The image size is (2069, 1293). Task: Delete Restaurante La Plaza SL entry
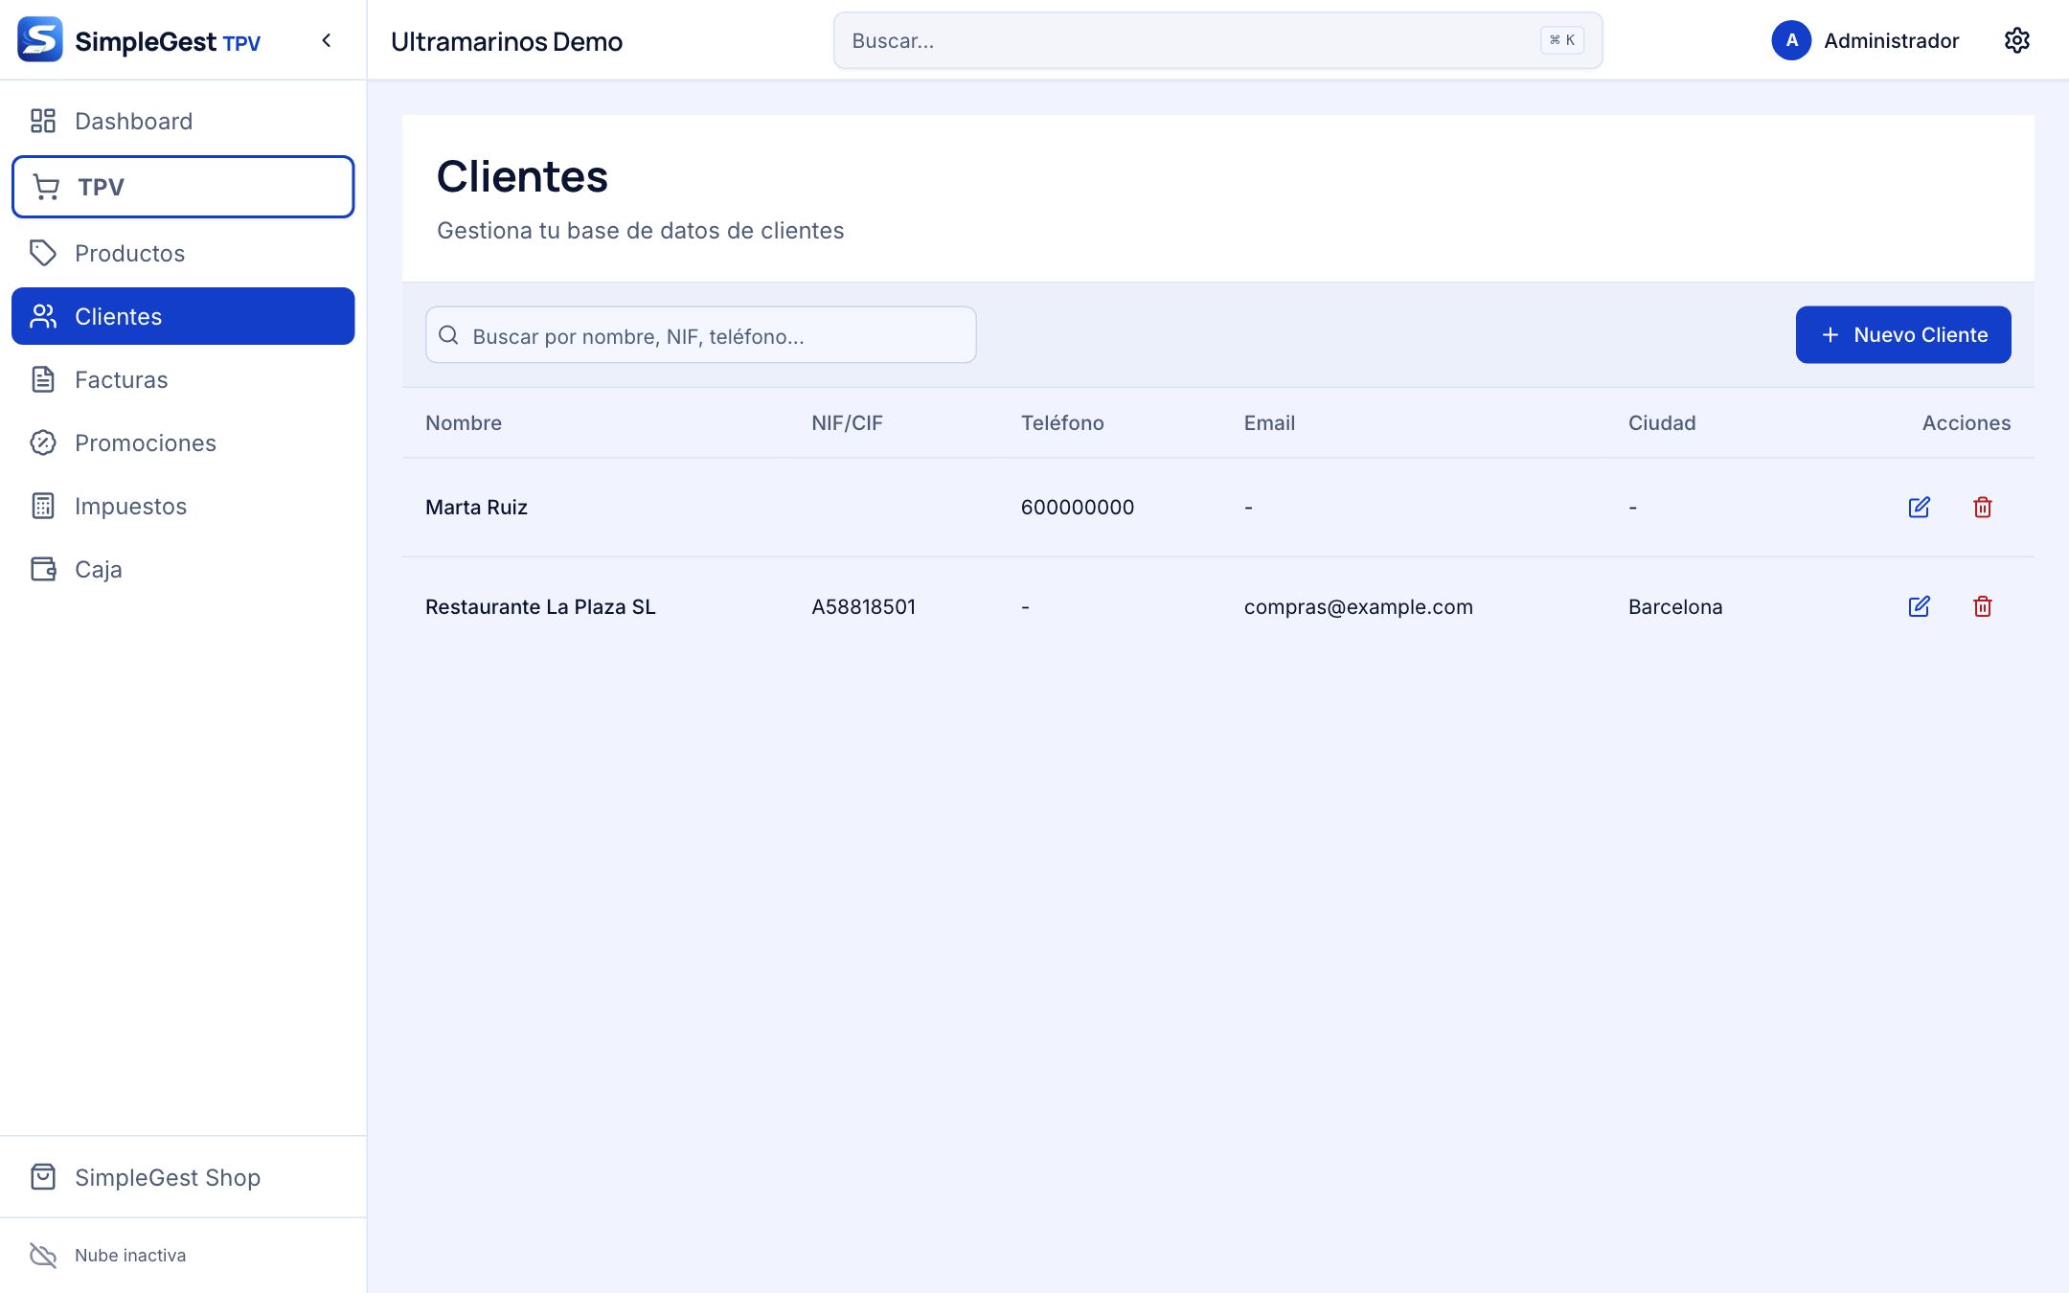(1983, 606)
